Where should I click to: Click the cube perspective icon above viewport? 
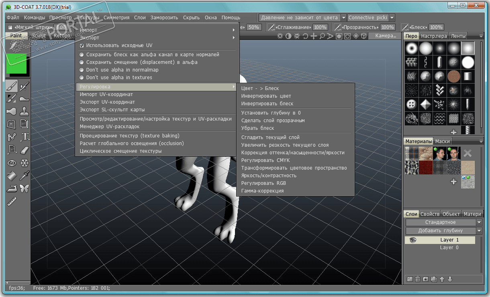[x=364, y=36]
